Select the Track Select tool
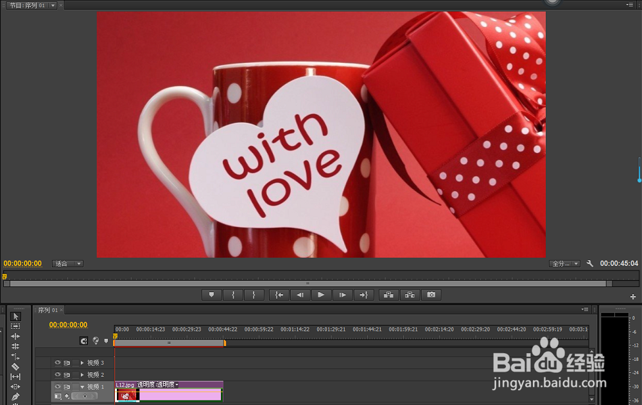This screenshot has height=405, width=642. pyautogui.click(x=15, y=326)
